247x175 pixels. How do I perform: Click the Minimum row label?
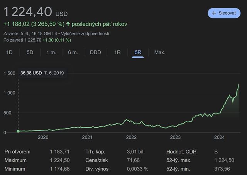click(15, 169)
